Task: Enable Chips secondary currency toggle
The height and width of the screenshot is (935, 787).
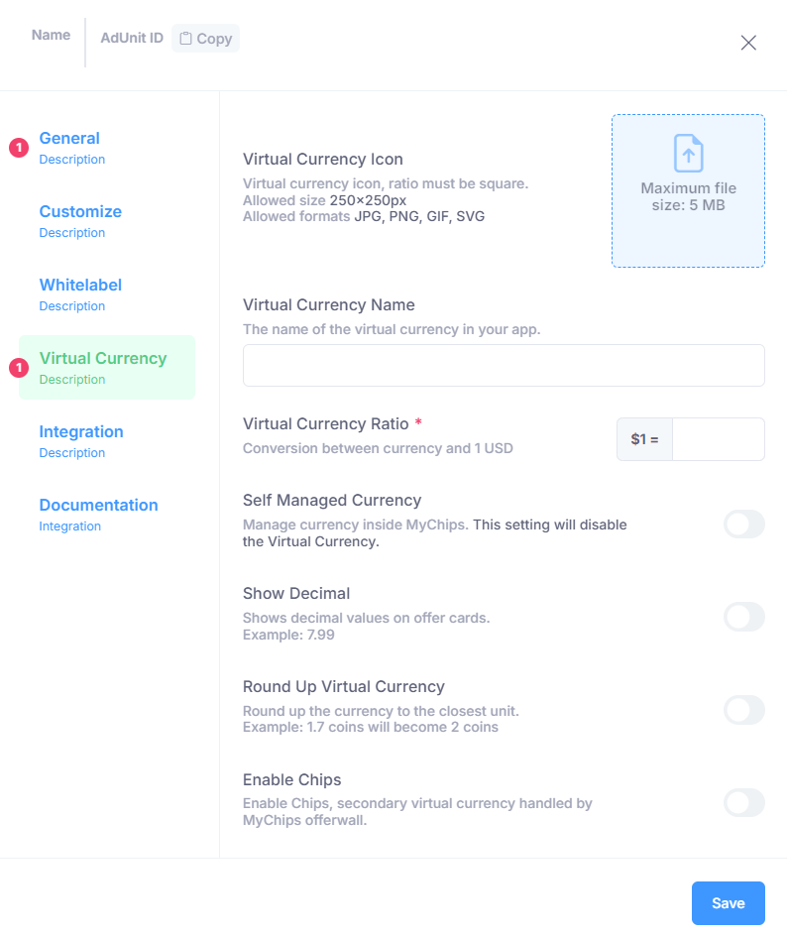Action: 743,802
